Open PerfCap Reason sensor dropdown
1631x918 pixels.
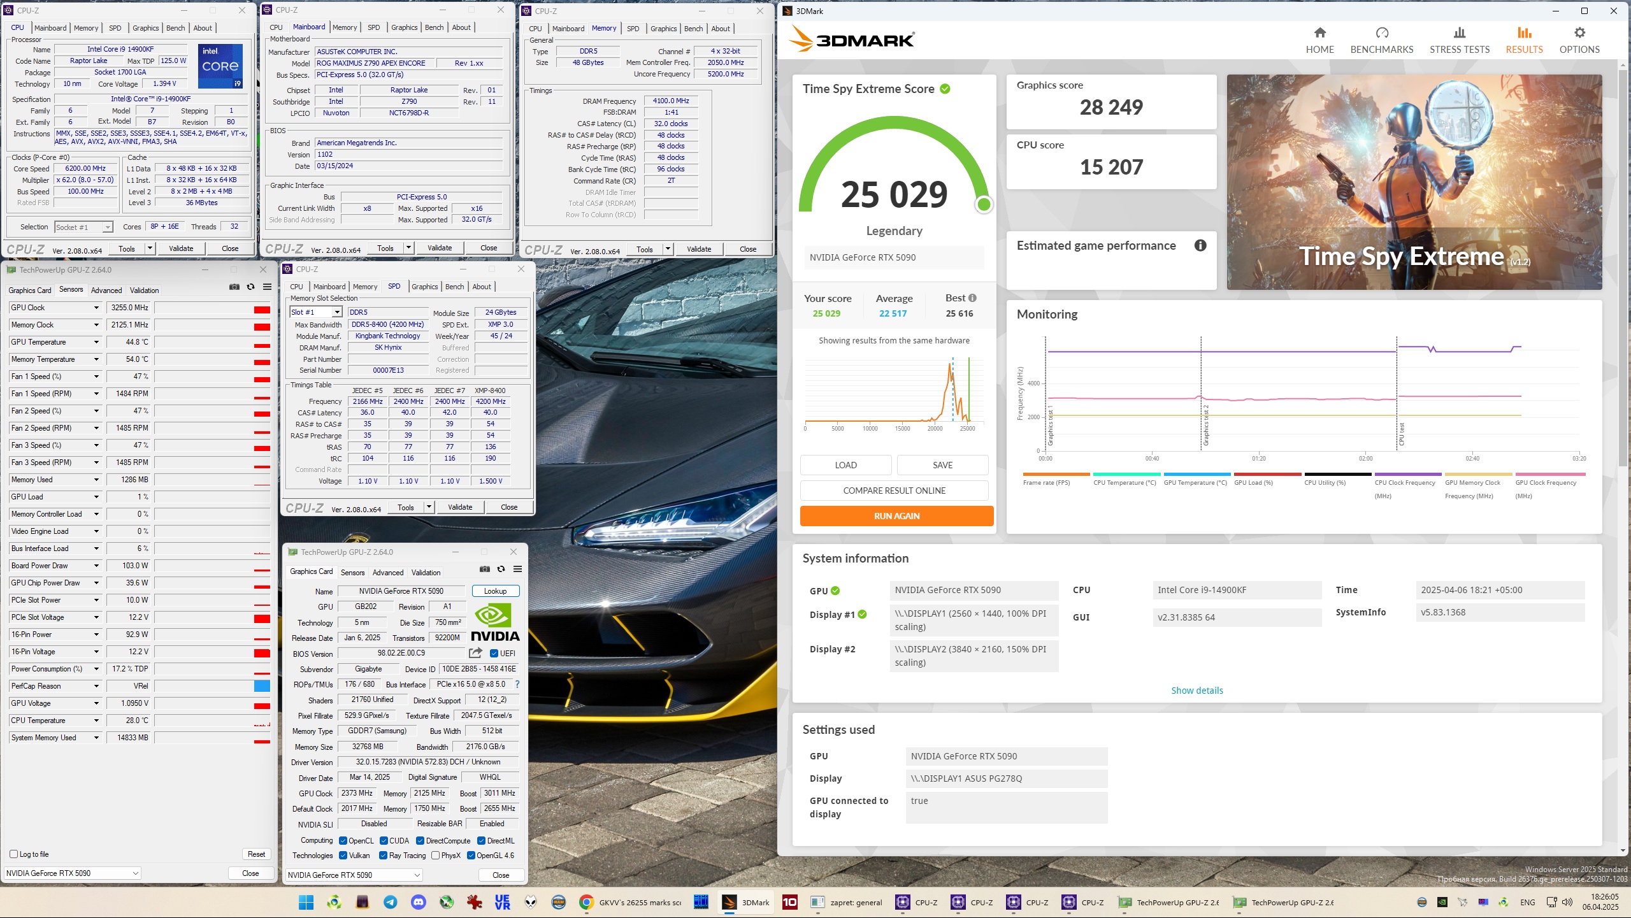point(96,686)
